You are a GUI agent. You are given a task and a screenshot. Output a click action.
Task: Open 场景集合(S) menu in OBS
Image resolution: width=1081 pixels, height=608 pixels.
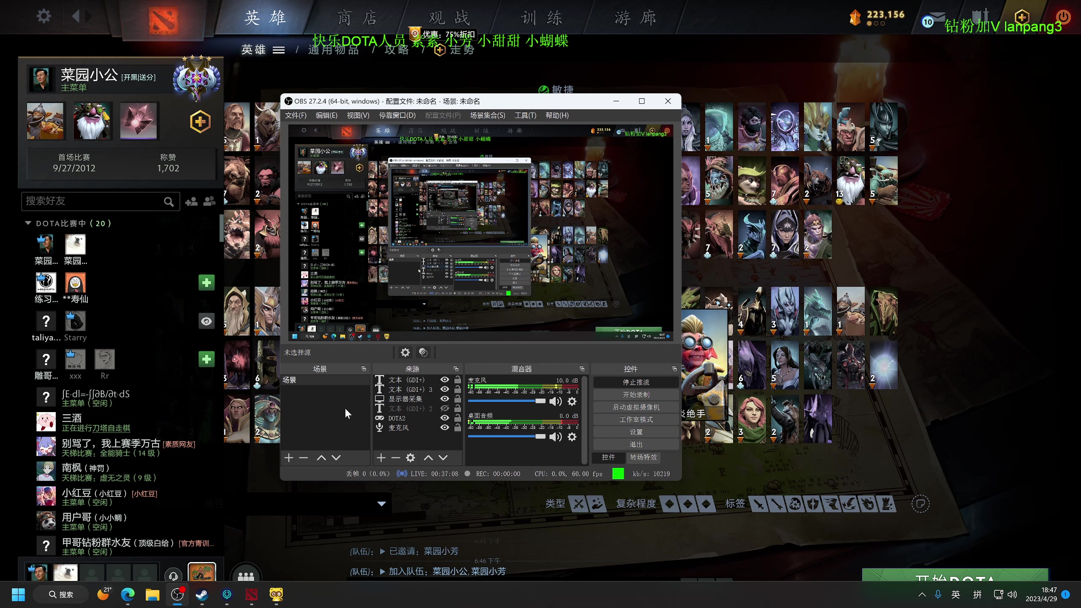487,115
